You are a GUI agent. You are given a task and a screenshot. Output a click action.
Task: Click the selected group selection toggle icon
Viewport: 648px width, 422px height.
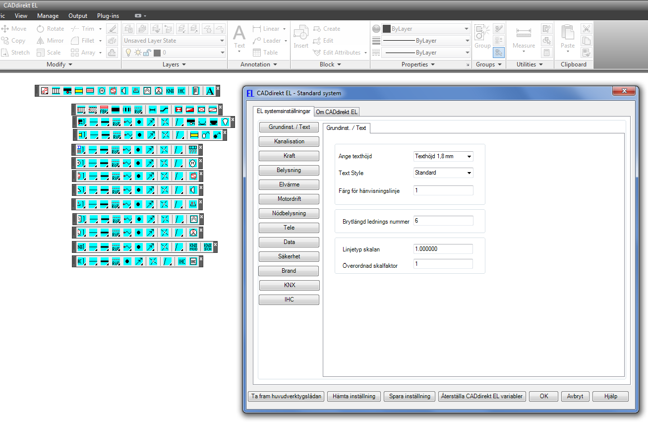[499, 53]
